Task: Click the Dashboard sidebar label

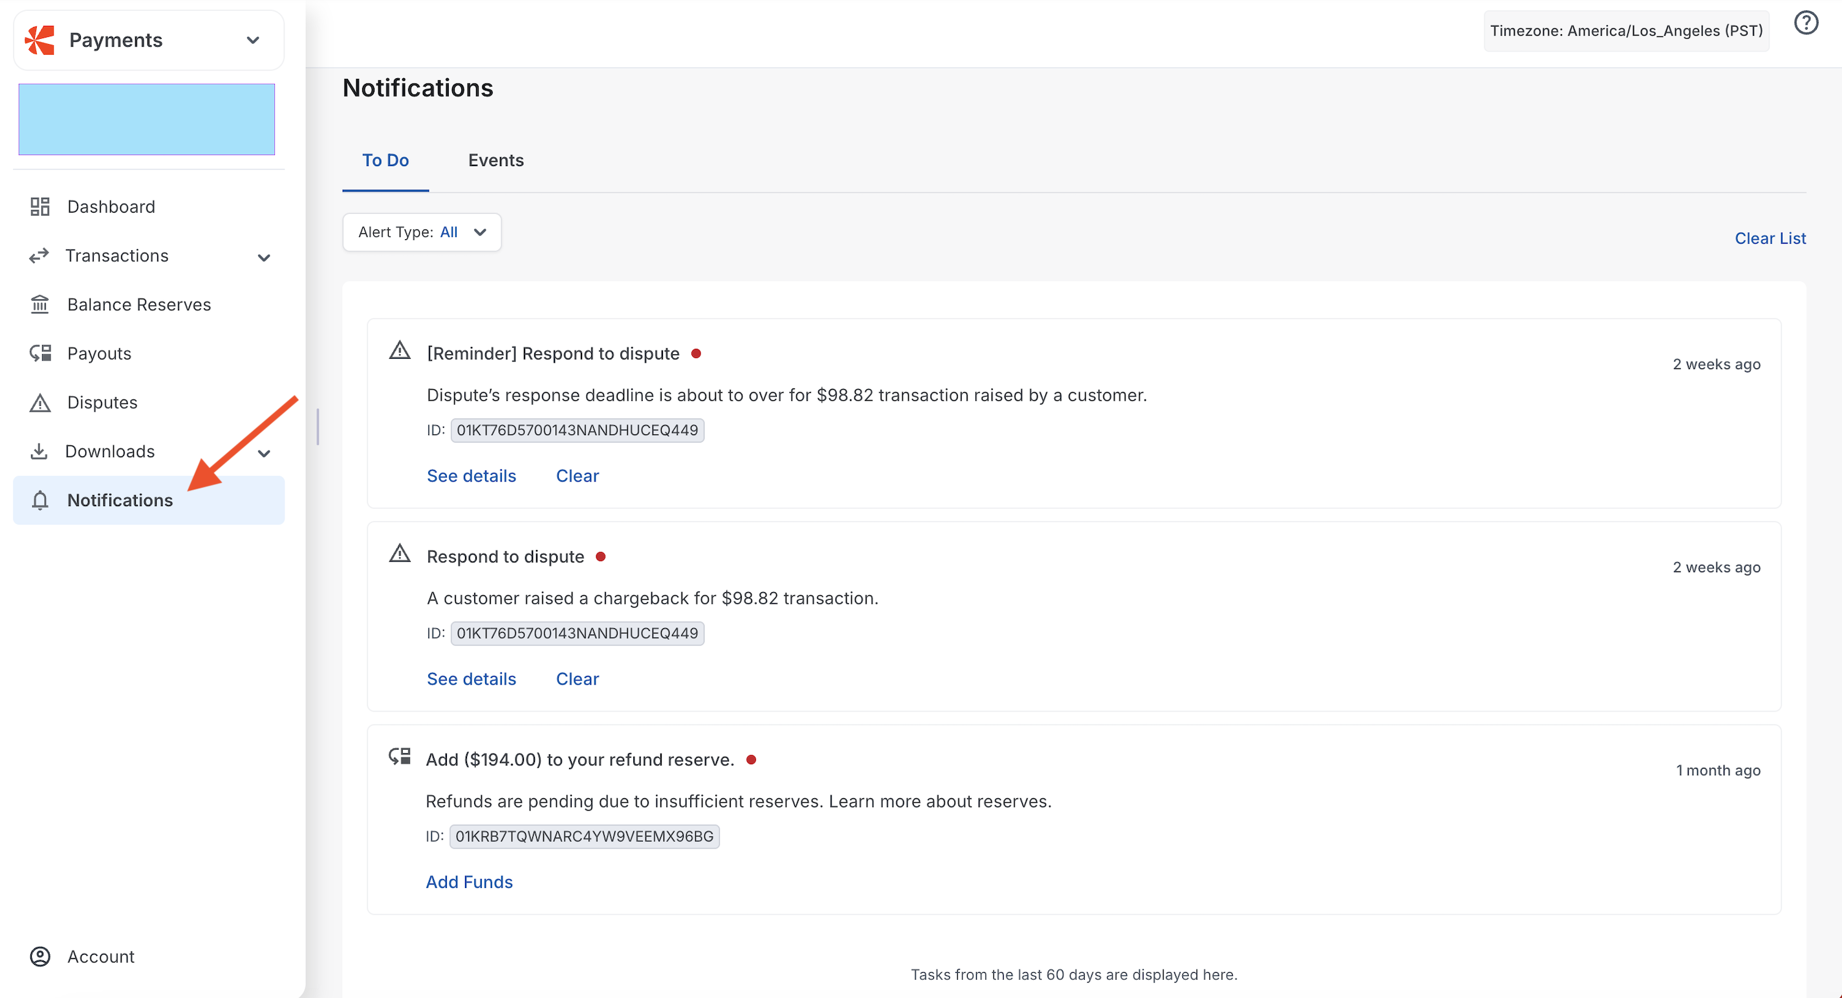Action: (x=111, y=206)
